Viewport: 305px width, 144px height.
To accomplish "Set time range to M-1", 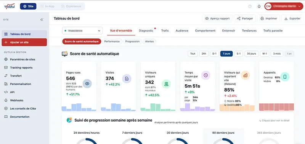I will (x=265, y=54).
